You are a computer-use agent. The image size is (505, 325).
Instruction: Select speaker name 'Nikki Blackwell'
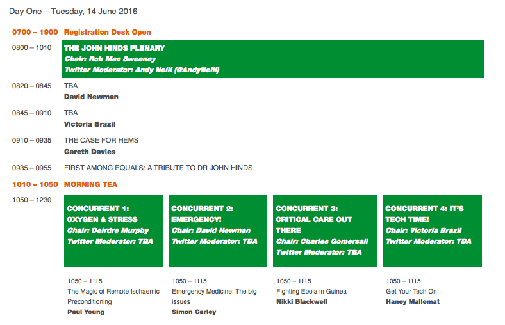tap(302, 301)
